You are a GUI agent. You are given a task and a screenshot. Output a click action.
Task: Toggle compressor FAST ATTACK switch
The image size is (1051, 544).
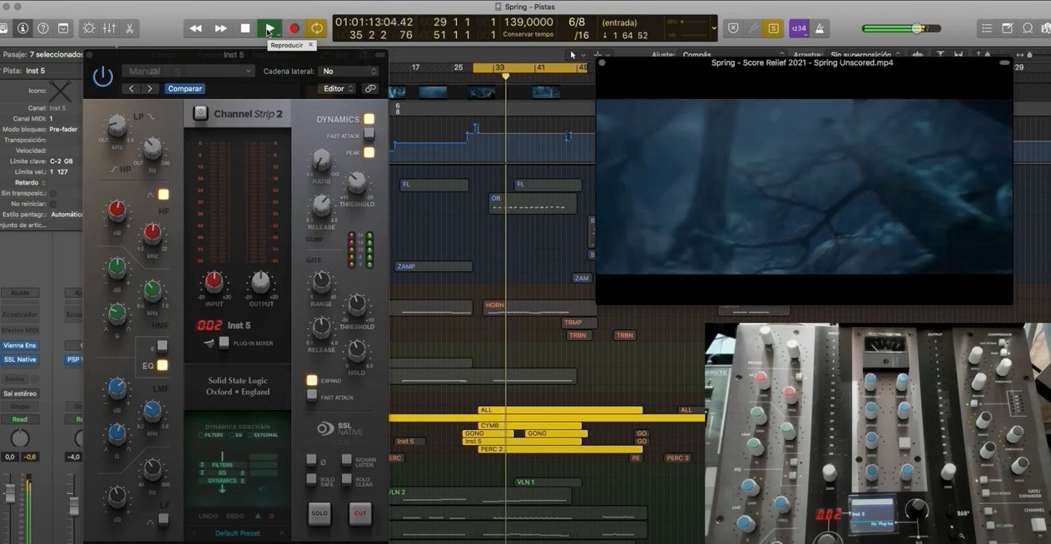click(369, 135)
